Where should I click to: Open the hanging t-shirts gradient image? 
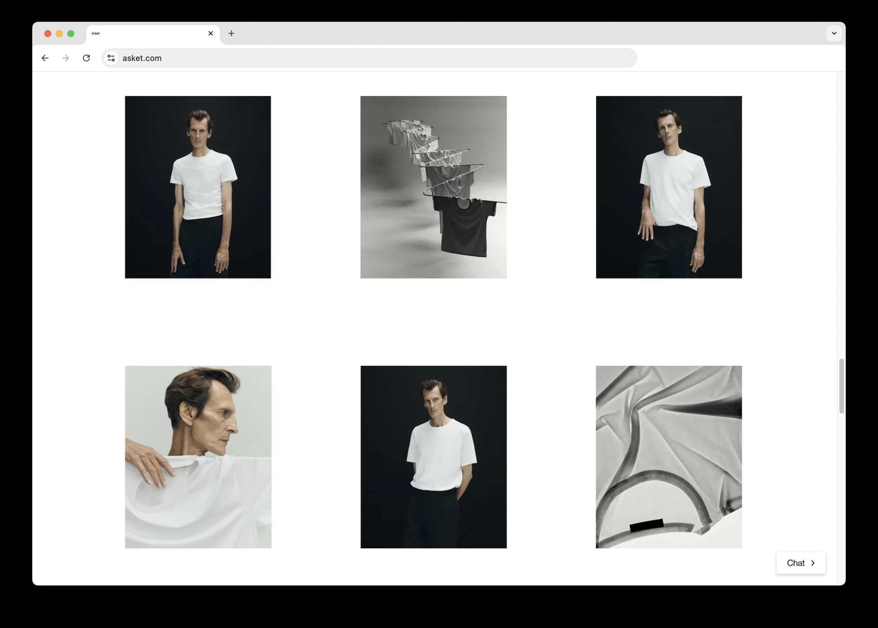[x=433, y=187]
